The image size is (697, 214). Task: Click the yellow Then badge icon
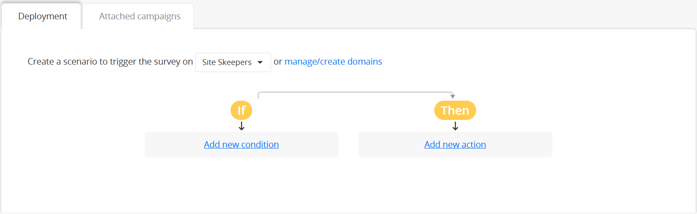[x=455, y=110]
